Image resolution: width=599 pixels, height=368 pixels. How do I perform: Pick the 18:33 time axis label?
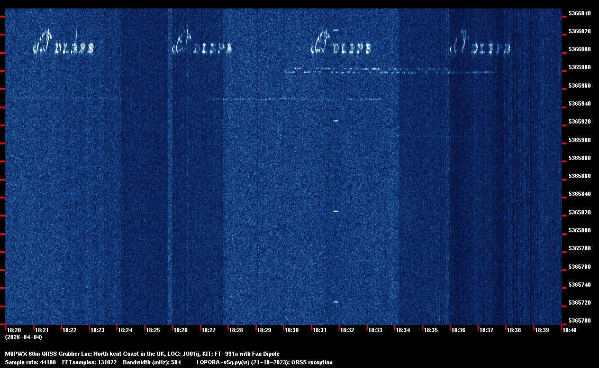point(375,330)
